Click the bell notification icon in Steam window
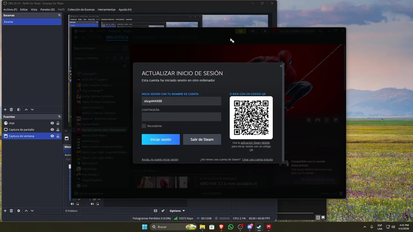 click(265, 31)
